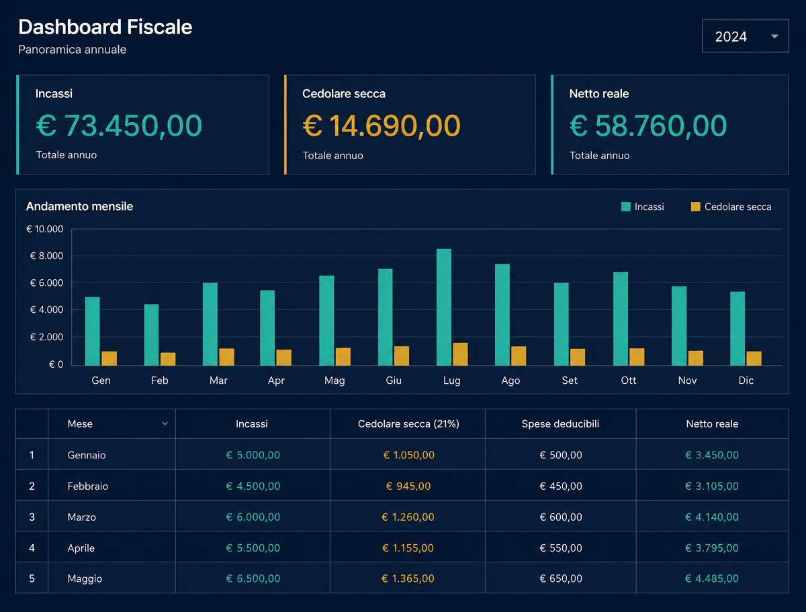
Task: Click the € 650,00 spese cell
Action: 561,578
